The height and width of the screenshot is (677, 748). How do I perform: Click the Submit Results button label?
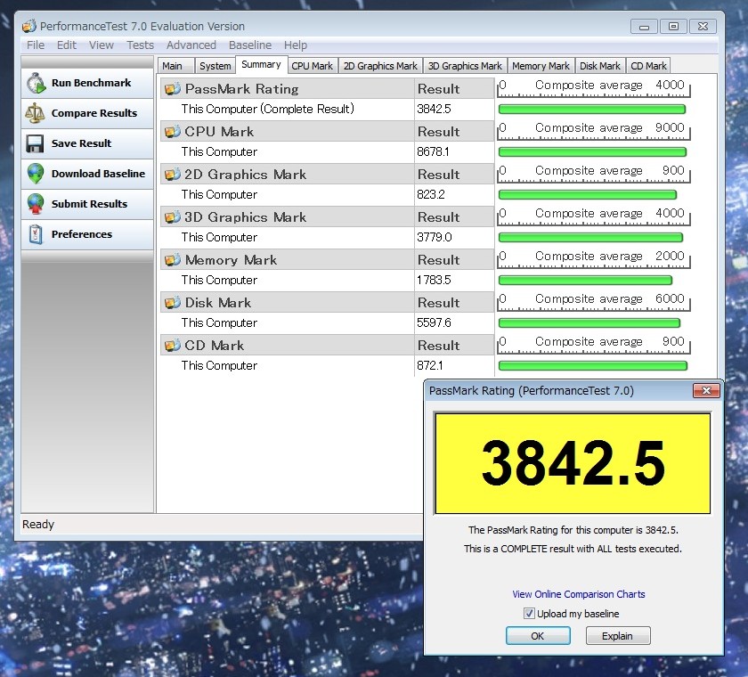[x=89, y=204]
